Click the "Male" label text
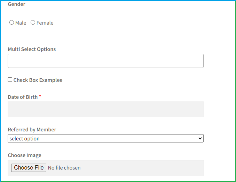The height and width of the screenshot is (182, 236). tap(21, 23)
